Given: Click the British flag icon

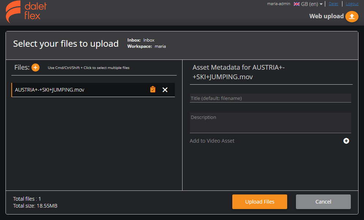Looking at the screenshot, I should pos(297,4).
